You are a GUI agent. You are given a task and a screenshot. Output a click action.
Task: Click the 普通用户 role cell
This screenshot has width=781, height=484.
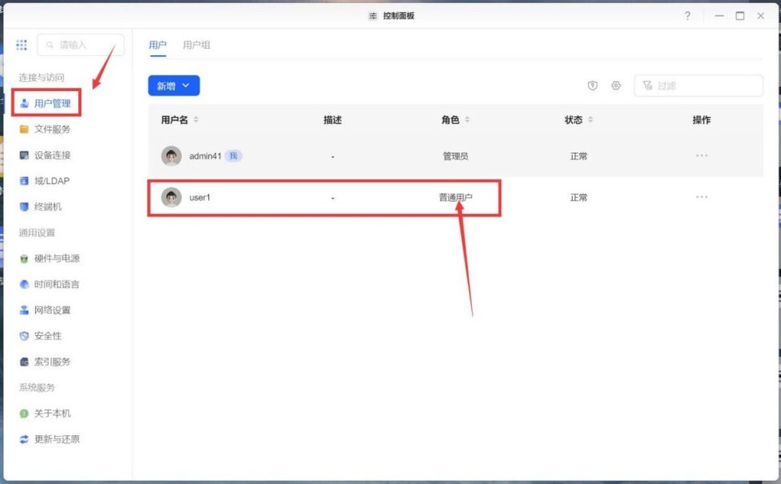coord(456,198)
